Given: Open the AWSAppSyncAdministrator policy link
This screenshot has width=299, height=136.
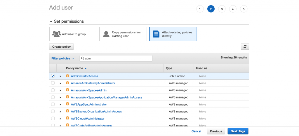Looking at the screenshot, I should click(89, 104).
